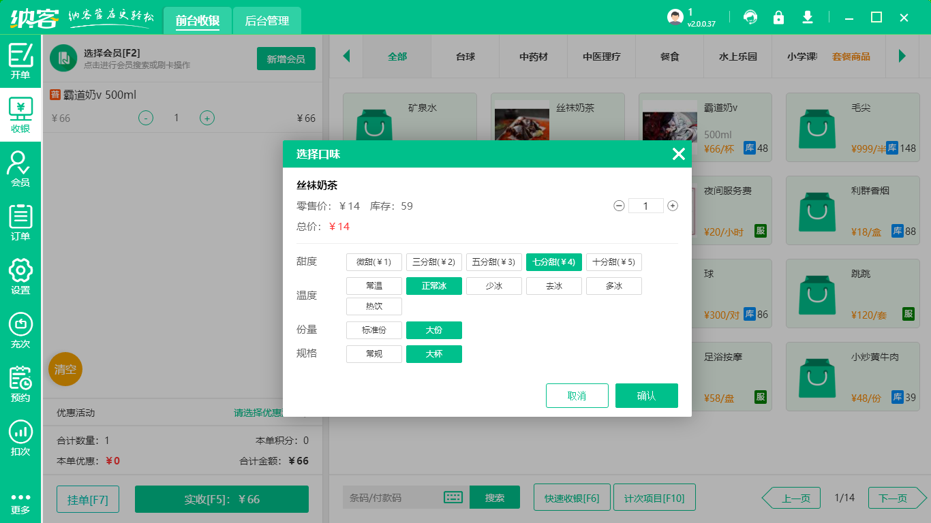Select the 中医理疗 category tab
This screenshot has height=523, width=931.
click(x=602, y=57)
